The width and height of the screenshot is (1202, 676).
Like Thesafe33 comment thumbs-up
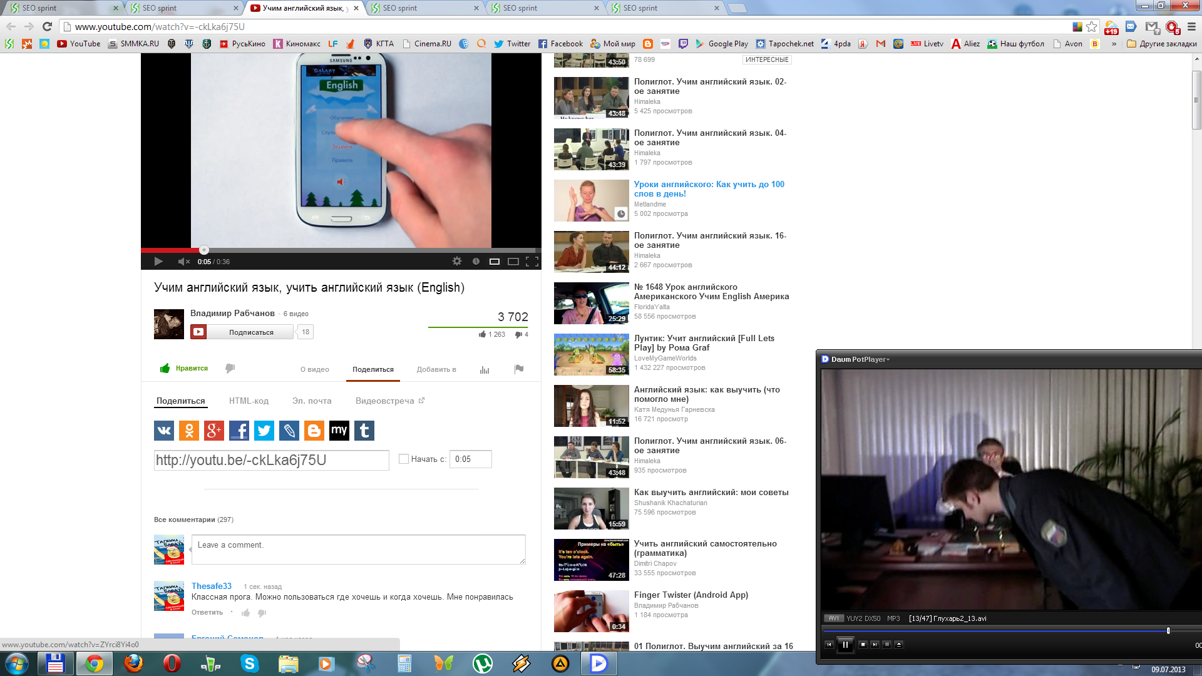click(245, 613)
